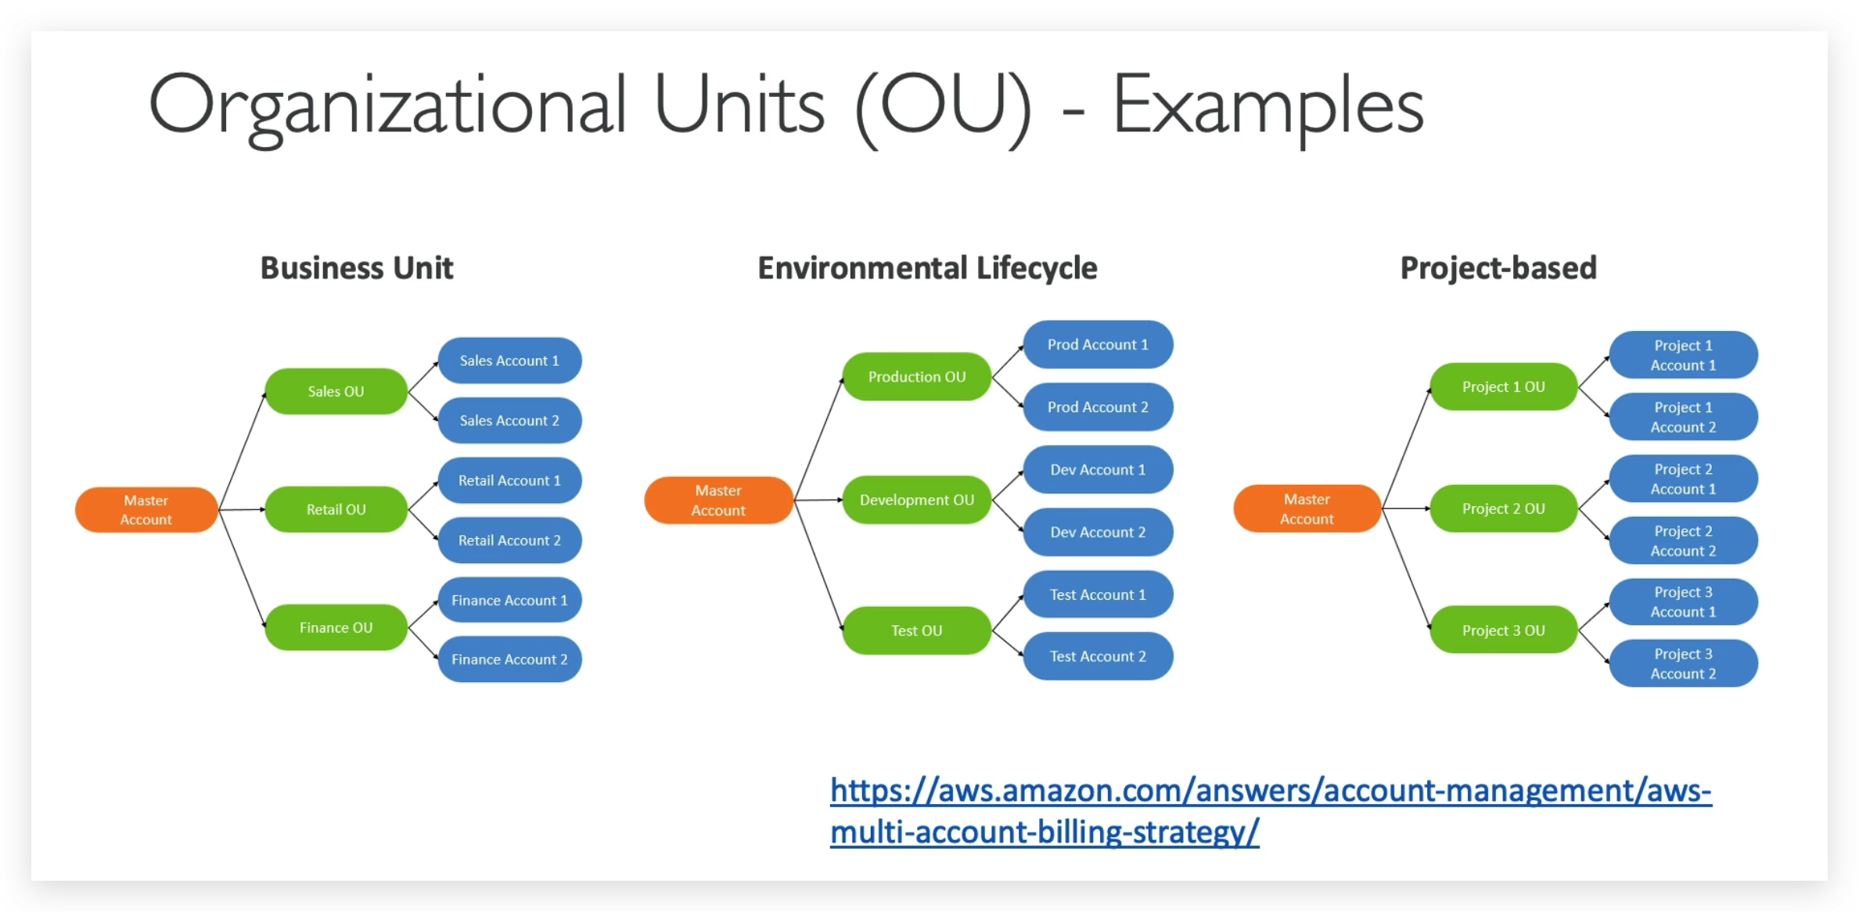Screen dimensions: 1859x912
Task: Click the Project 3 Account 1 box
Action: coord(1683,601)
